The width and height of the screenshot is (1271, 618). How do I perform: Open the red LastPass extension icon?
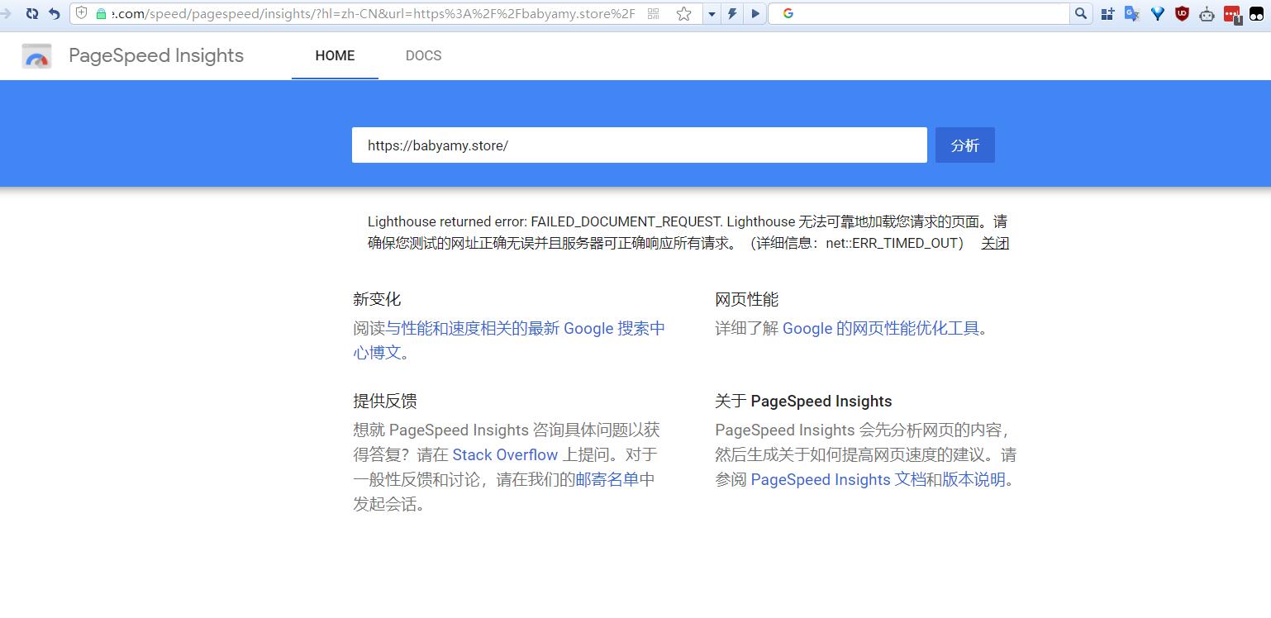(1232, 14)
